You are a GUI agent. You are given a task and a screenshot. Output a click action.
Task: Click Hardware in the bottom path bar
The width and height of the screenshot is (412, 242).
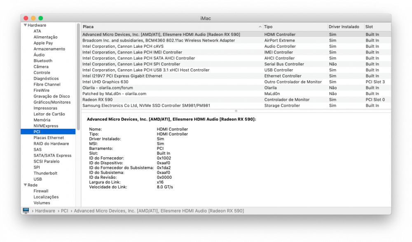coord(45,211)
